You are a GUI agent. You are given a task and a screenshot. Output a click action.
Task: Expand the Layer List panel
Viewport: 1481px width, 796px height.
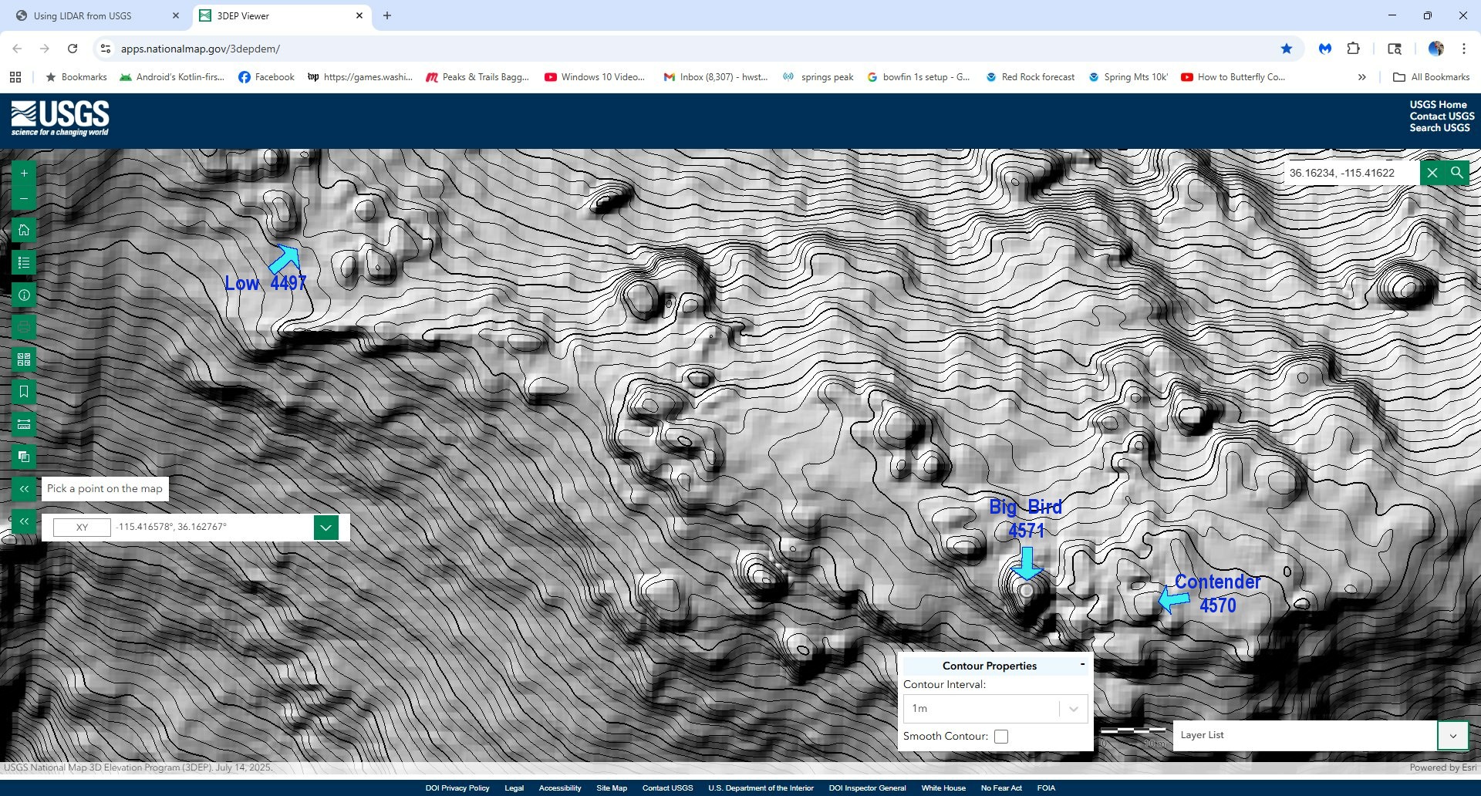pyautogui.click(x=1453, y=735)
